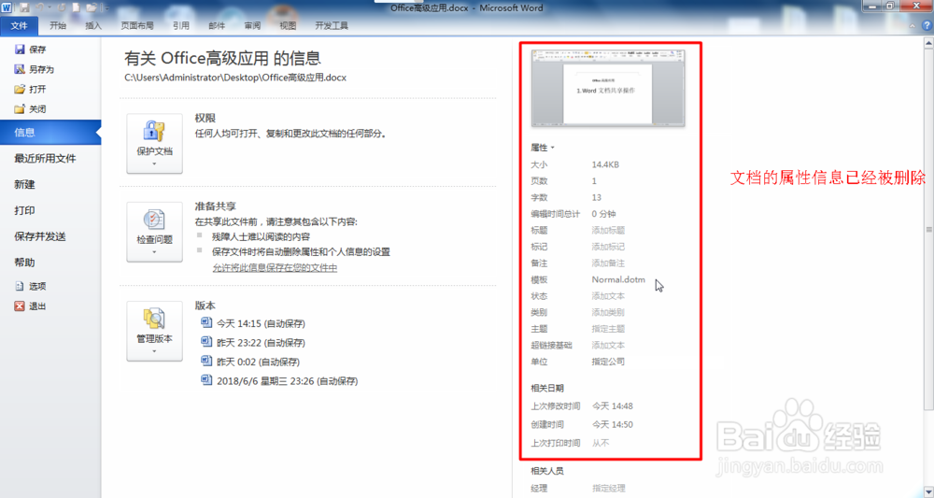
Task: Click the 添加标题 title field
Action: pos(608,231)
